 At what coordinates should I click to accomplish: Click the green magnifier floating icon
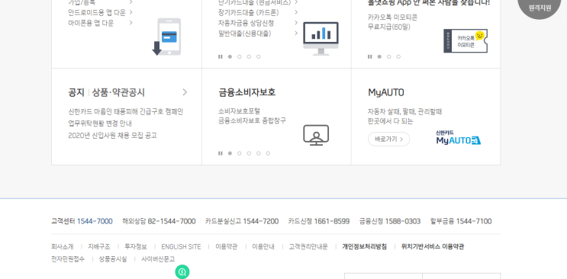pos(182,272)
